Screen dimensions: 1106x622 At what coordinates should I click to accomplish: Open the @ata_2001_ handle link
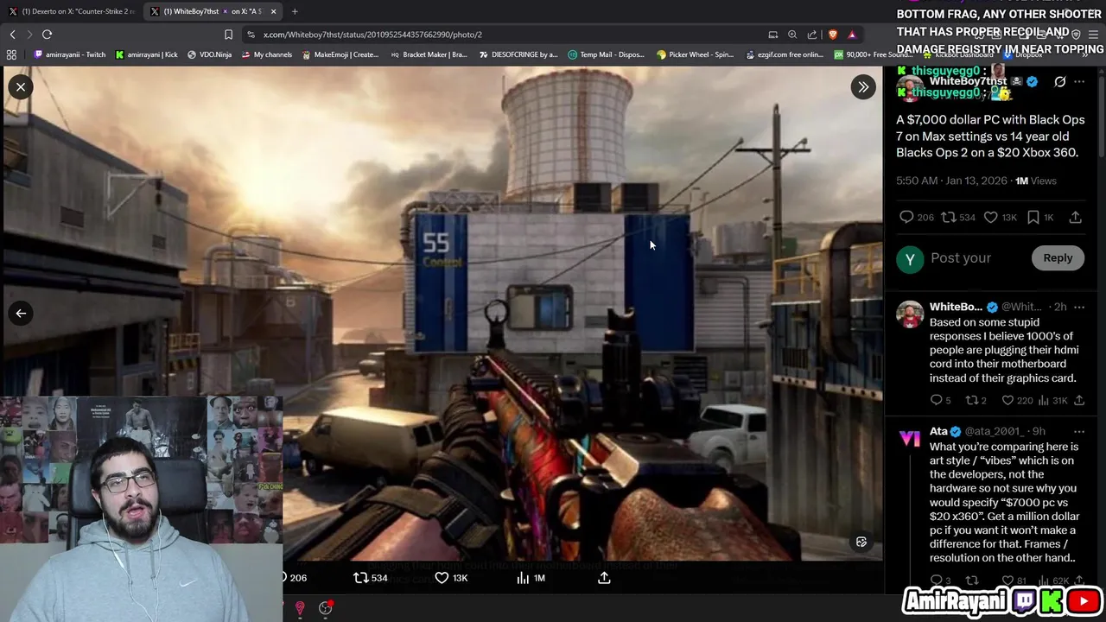pyautogui.click(x=995, y=431)
